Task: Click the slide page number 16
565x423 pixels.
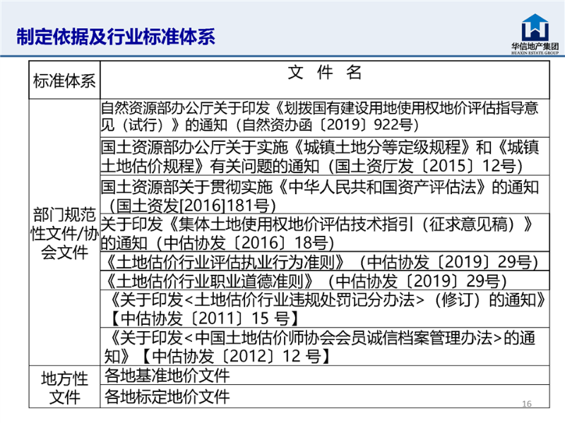Action: point(527,403)
